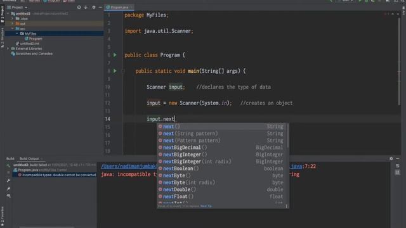Select Scratches and Consoles item
Viewport: 406px width, 228px height.
(x=32, y=54)
